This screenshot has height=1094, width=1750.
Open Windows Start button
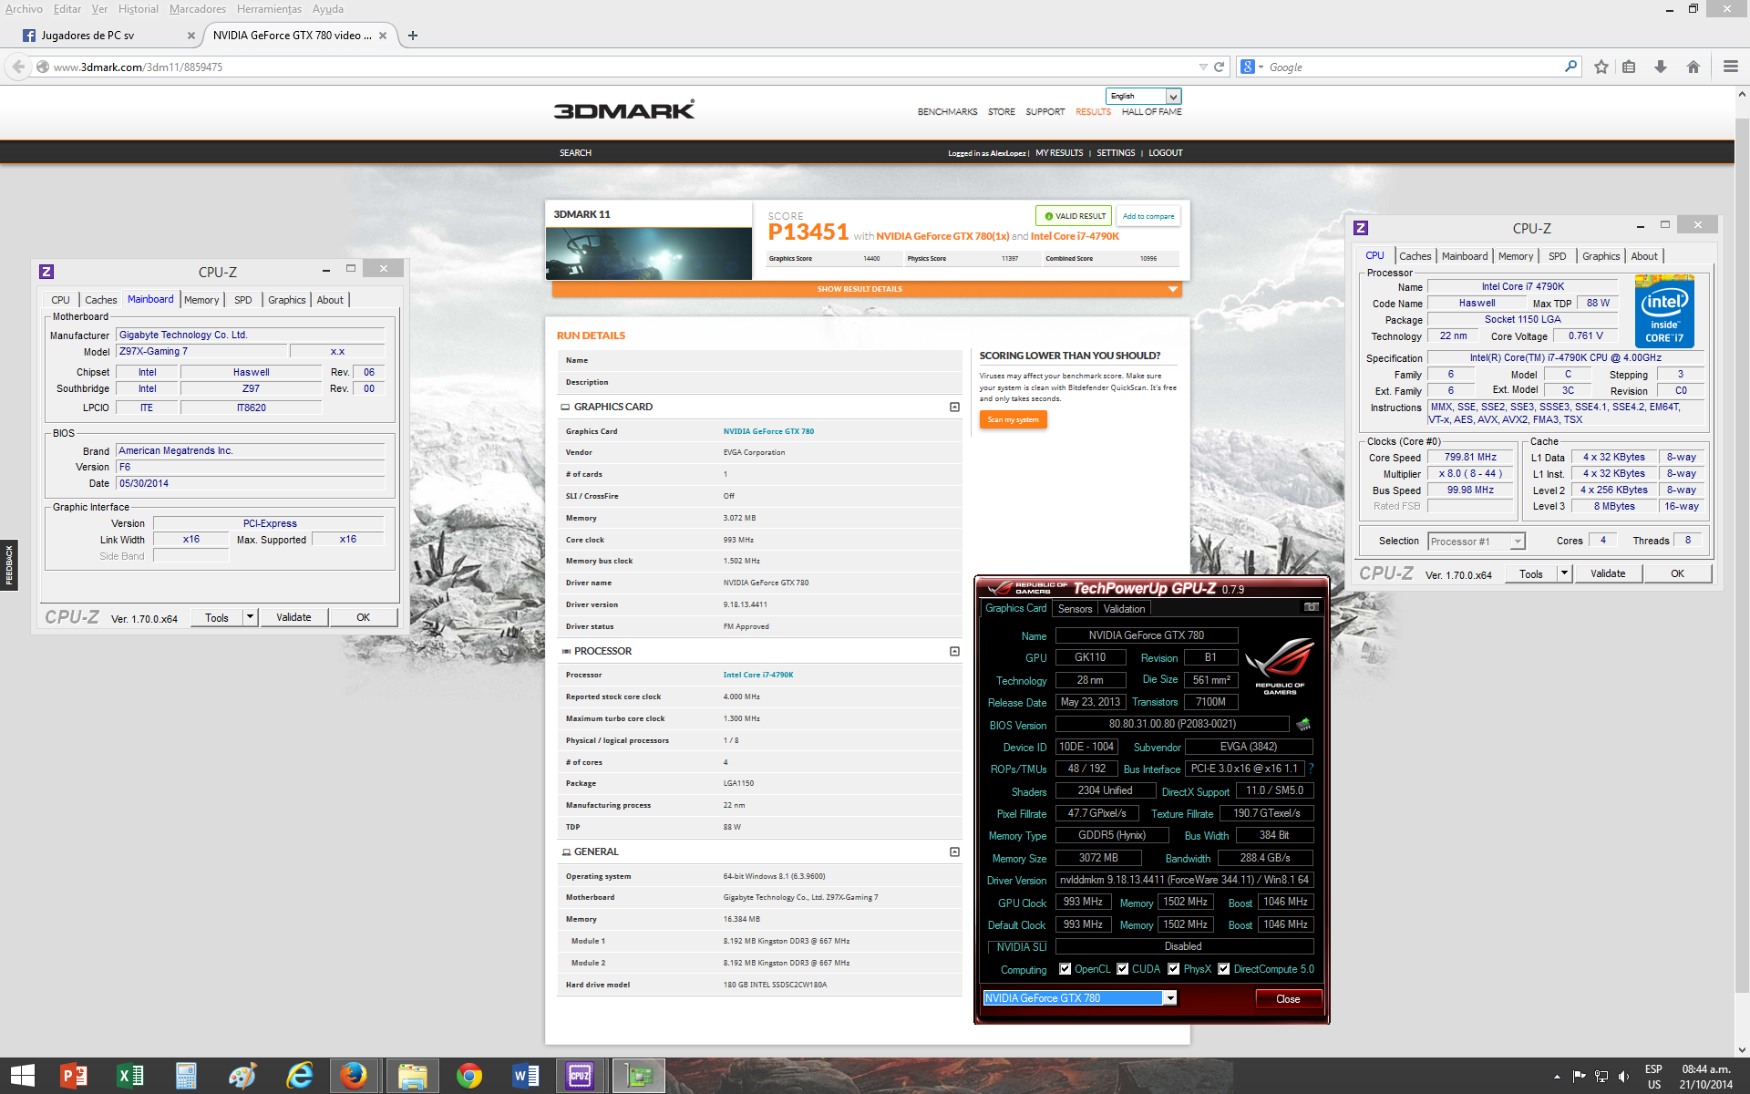22,1076
